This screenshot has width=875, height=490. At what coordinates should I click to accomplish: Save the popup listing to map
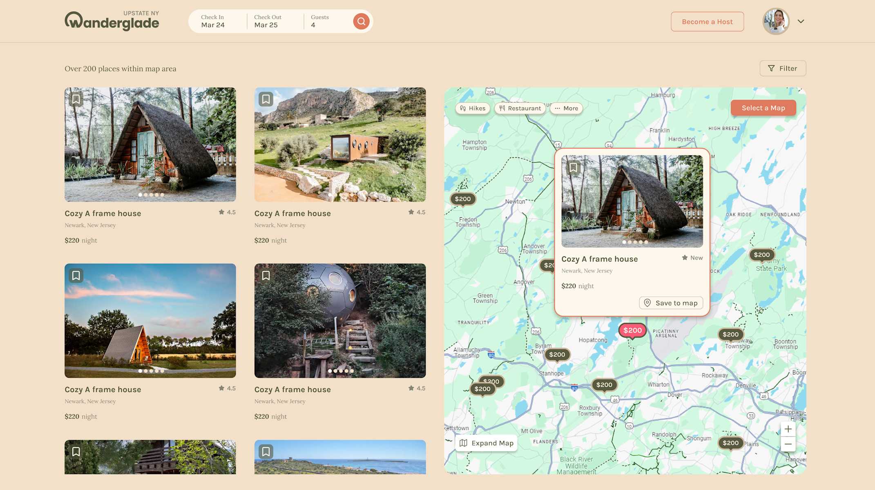tap(671, 303)
